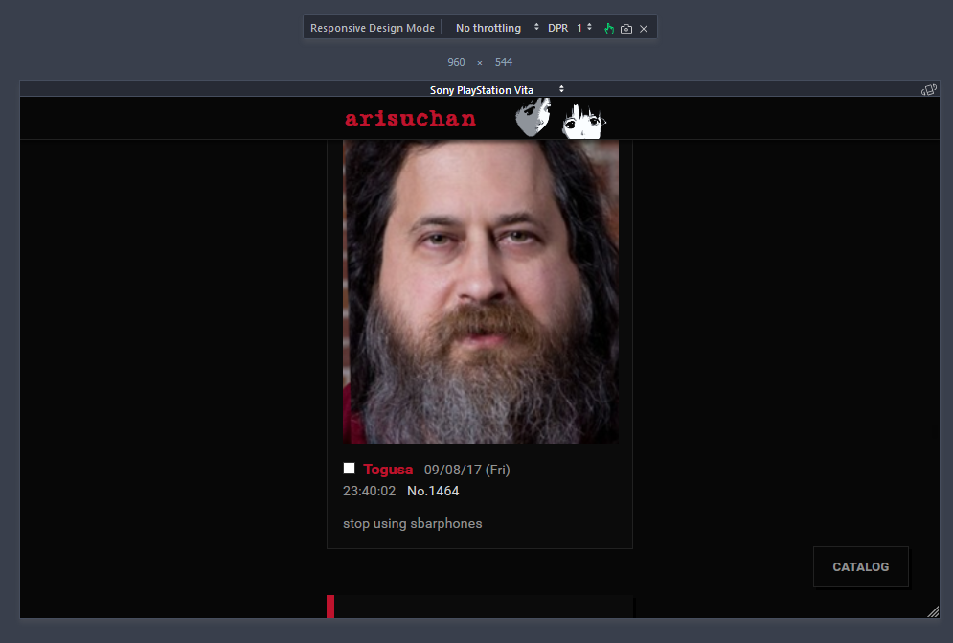Select the viewport width field showing 960

click(456, 62)
